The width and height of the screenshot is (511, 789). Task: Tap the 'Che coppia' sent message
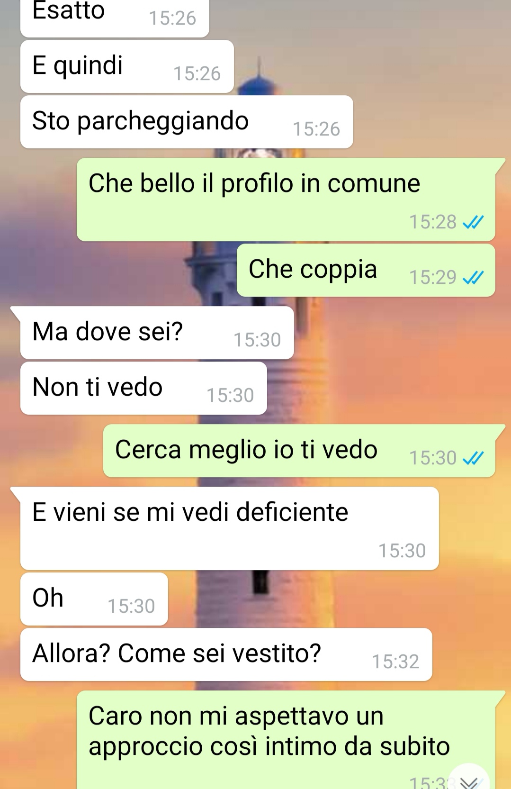point(366,270)
